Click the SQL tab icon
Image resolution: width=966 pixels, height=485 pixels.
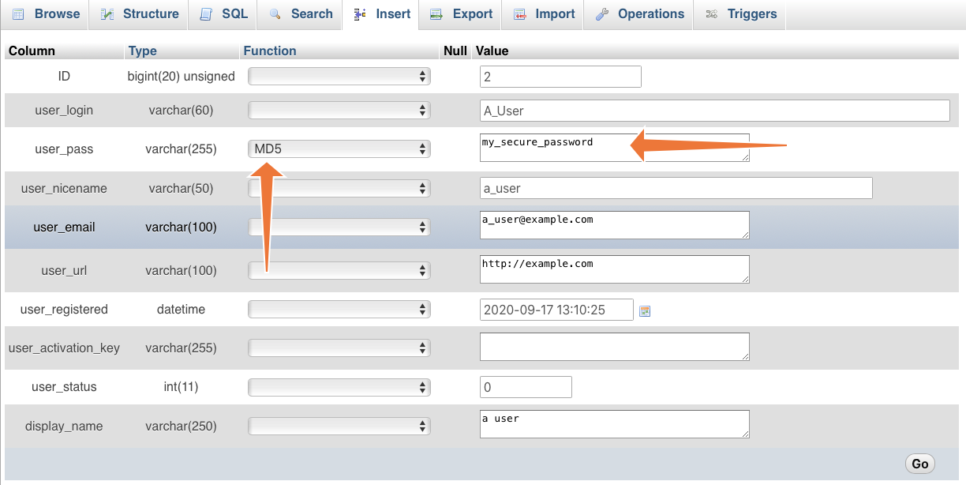[x=207, y=13]
